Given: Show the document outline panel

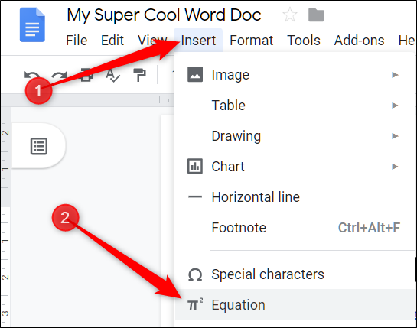Looking at the screenshot, I should click(x=39, y=146).
